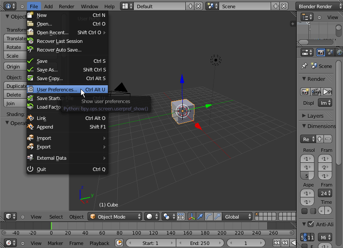Image resolution: width=343 pixels, height=248 pixels.
Task: Click the properties panel vertical scrollbar
Action: tap(339, 113)
